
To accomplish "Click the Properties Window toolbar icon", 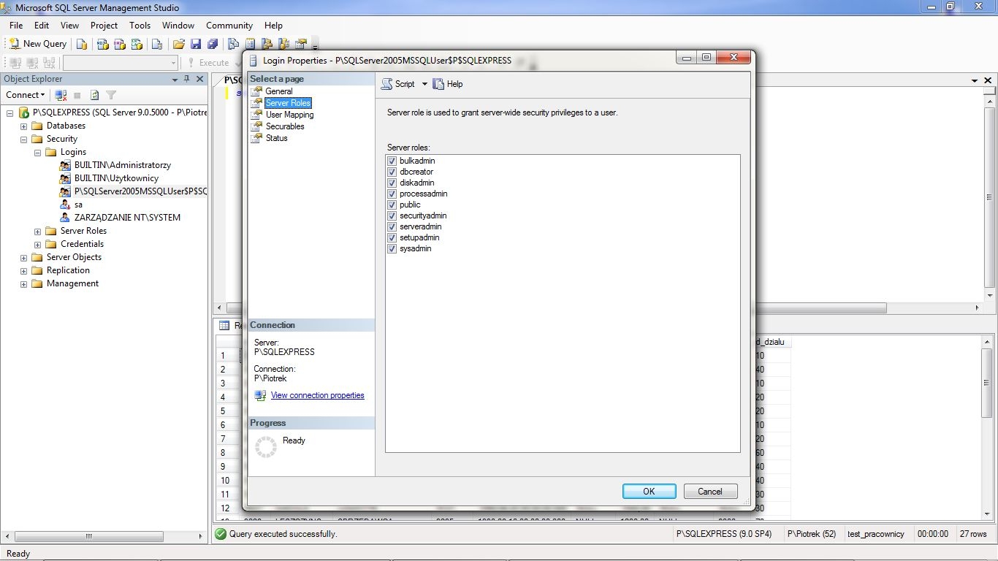I will click(x=300, y=44).
